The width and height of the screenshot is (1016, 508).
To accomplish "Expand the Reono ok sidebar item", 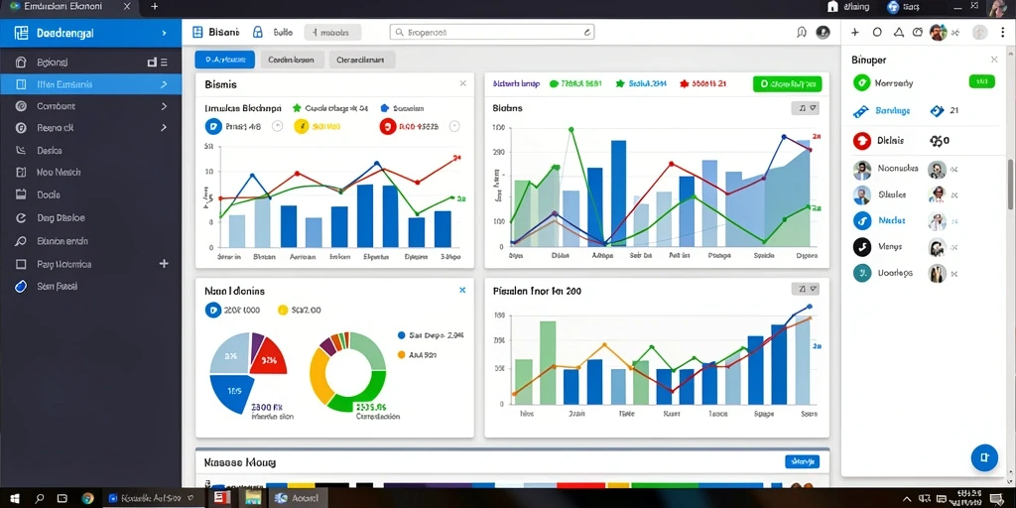I will tap(90, 128).
